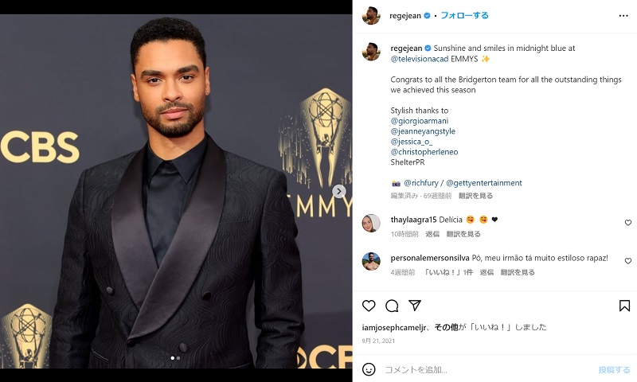The width and height of the screenshot is (637, 382).
Task: Open thaylaagra15's profile picture
Action: 371,223
